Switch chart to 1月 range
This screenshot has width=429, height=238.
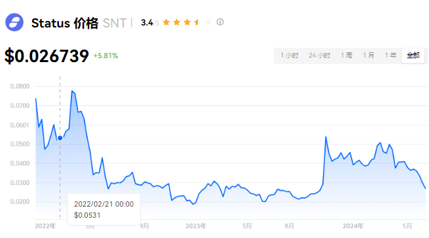click(x=368, y=56)
